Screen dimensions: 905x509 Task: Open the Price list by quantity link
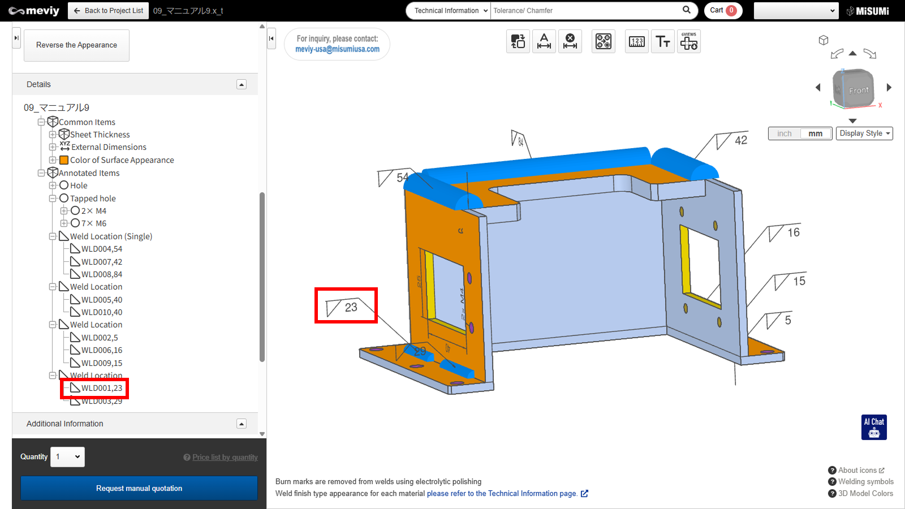click(x=225, y=458)
